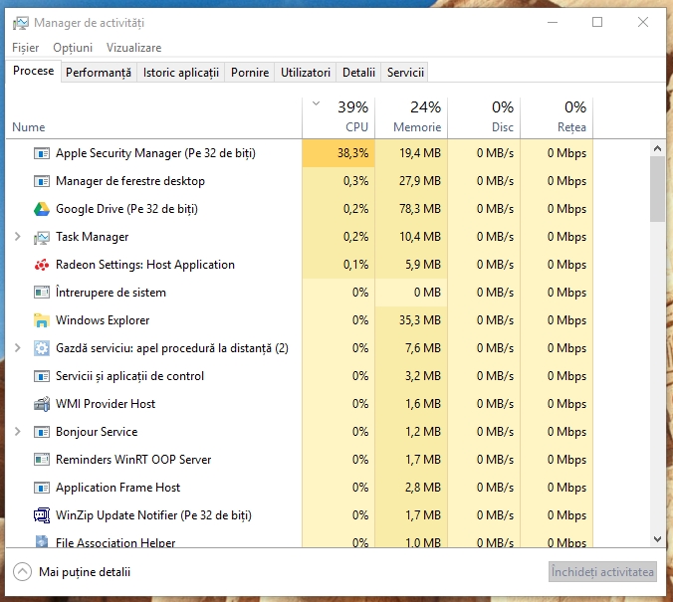The width and height of the screenshot is (673, 602).
Task: Click the Închideți activitatea button
Action: [602, 572]
